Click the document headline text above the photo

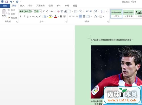tap(111, 40)
